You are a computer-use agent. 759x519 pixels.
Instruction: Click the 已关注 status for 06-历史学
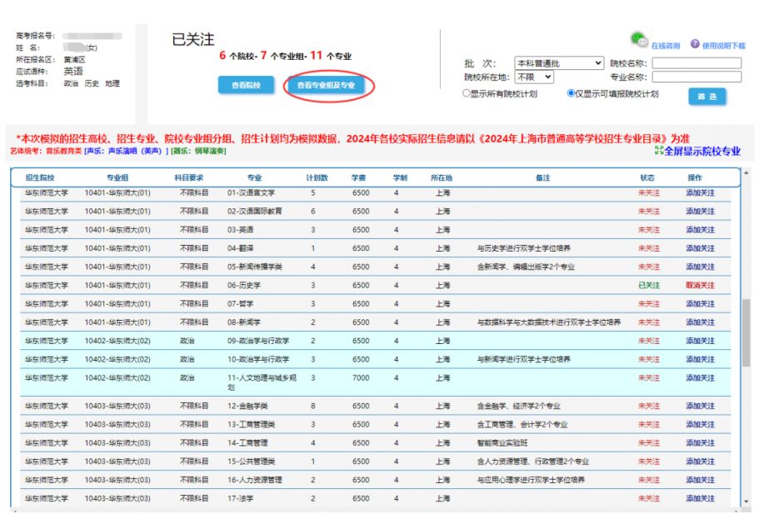pos(649,285)
